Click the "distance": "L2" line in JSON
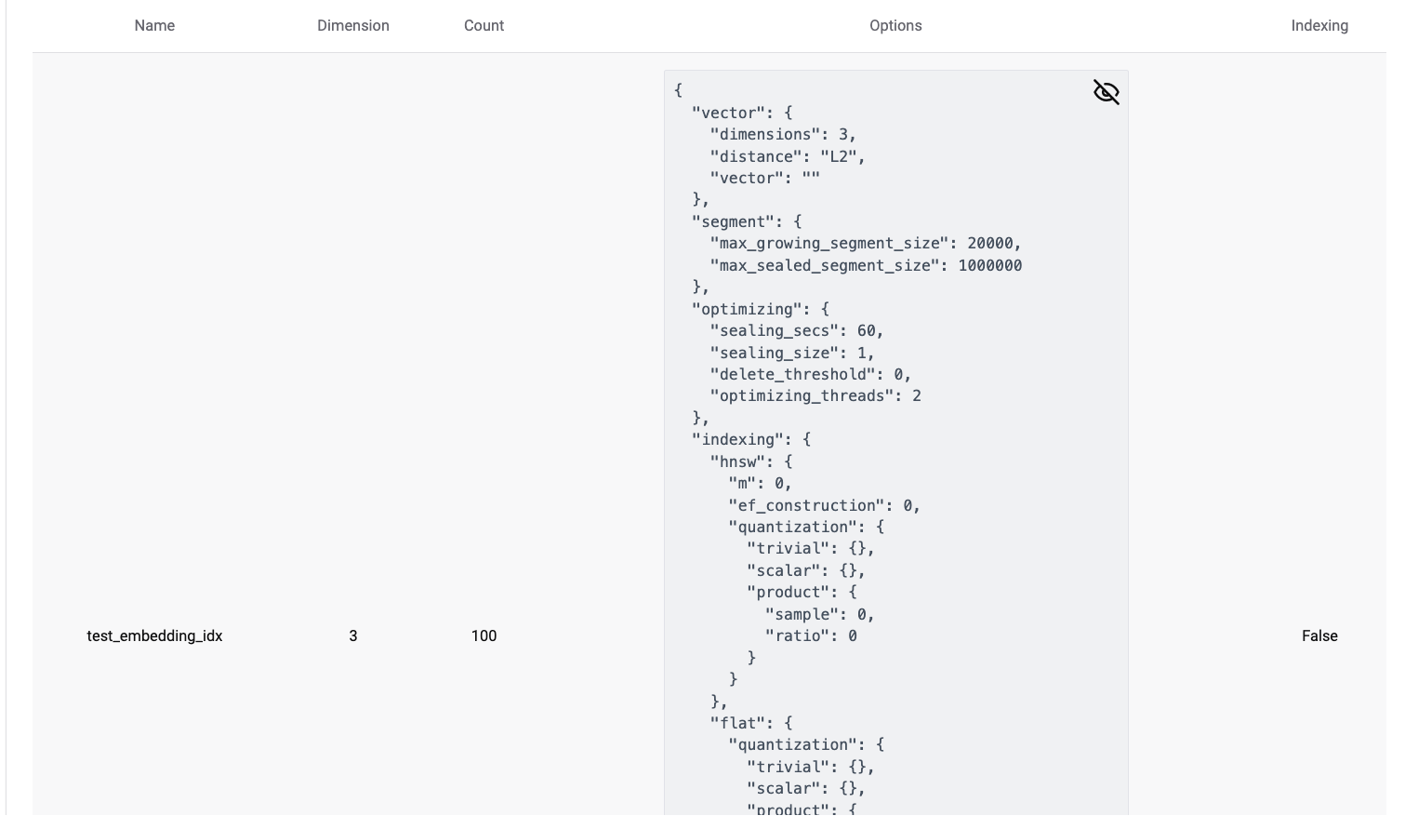The image size is (1405, 829). (787, 157)
